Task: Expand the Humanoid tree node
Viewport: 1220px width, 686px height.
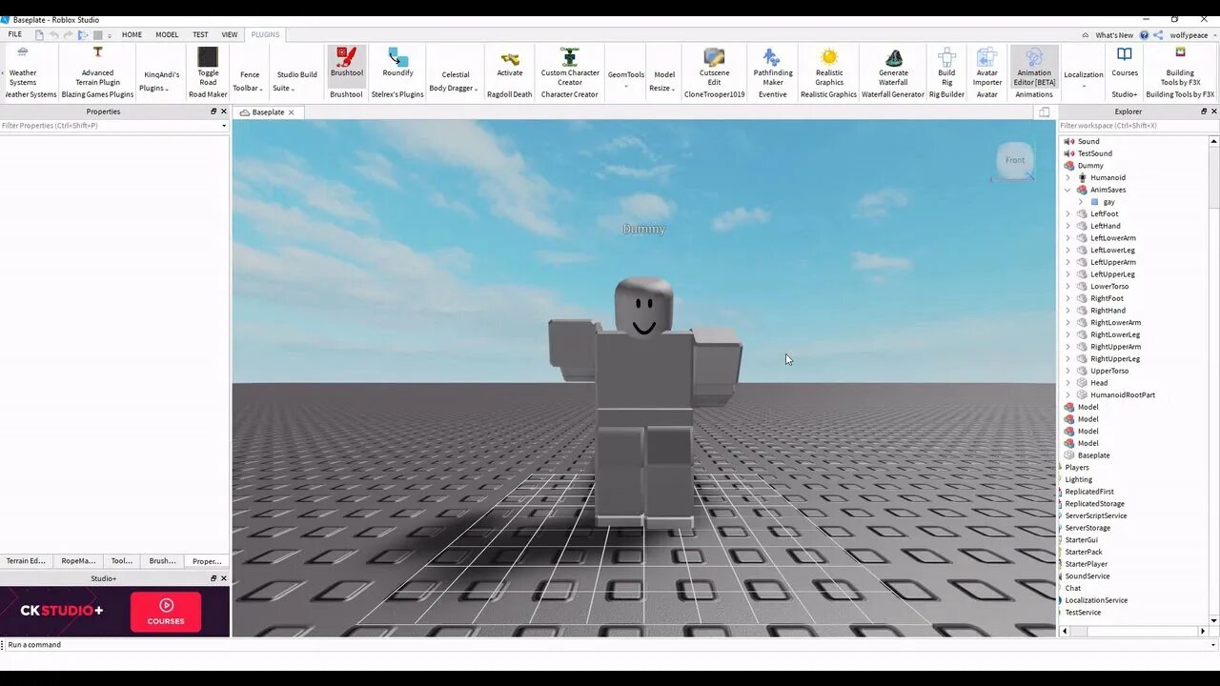Action: click(1067, 177)
